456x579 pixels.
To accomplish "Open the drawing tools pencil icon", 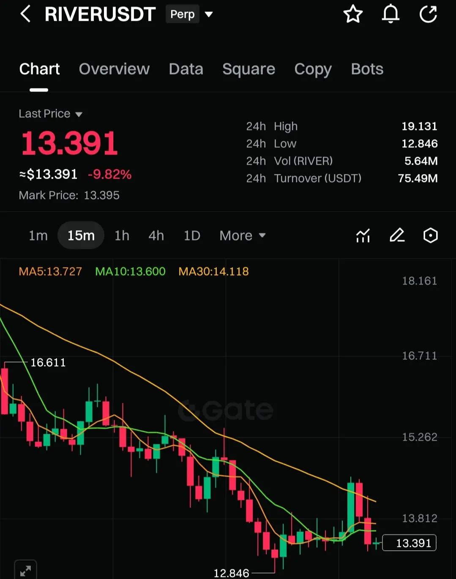I will [x=397, y=235].
